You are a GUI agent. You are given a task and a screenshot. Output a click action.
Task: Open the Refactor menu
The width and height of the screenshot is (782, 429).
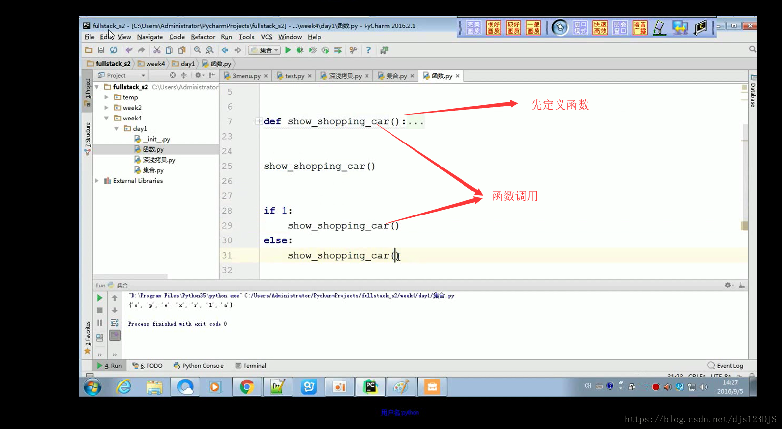coord(203,37)
